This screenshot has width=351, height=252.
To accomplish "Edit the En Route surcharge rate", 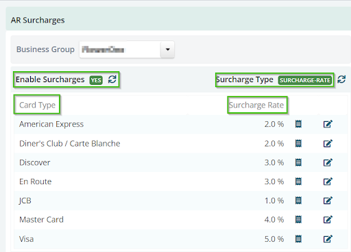I will pyautogui.click(x=328, y=181).
